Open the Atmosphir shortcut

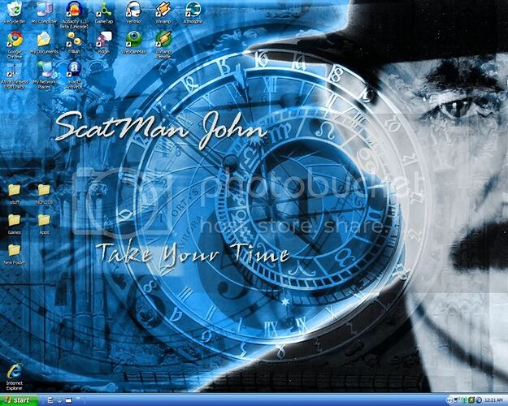[193, 11]
